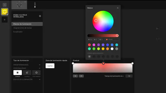The height and width of the screenshot is (93, 166).
Task: Select the red middle gradient stop
Action: tap(103, 63)
